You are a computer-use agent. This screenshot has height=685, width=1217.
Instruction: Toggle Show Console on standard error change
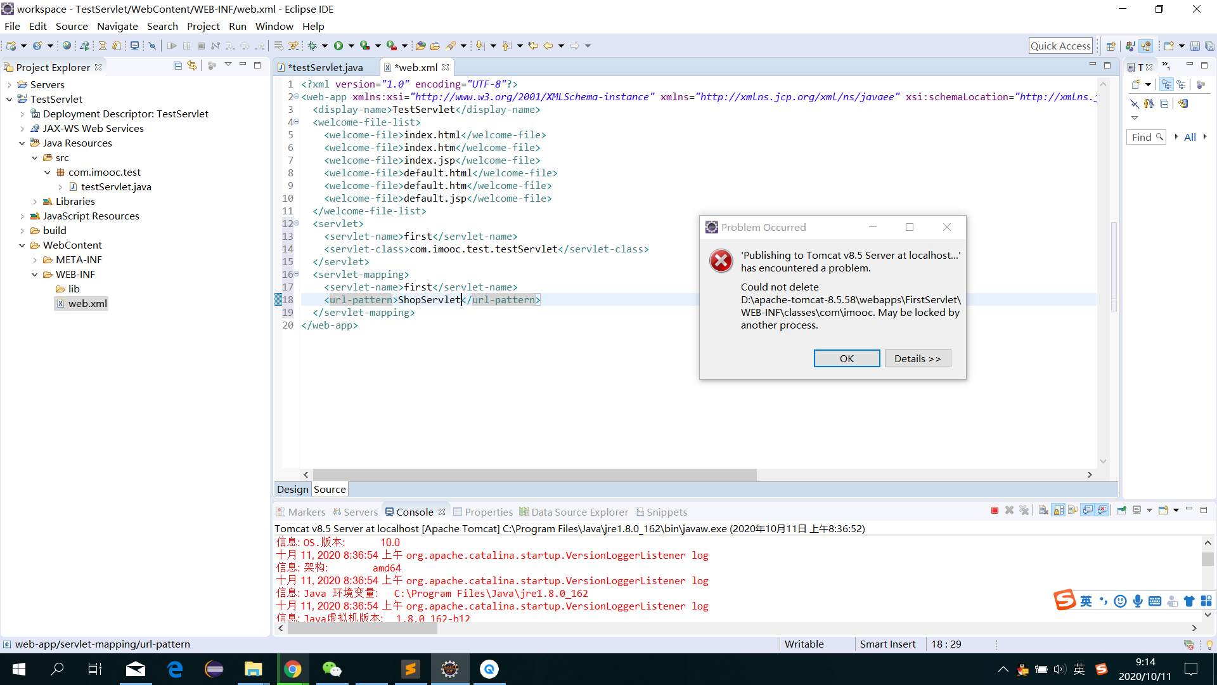1102,511
